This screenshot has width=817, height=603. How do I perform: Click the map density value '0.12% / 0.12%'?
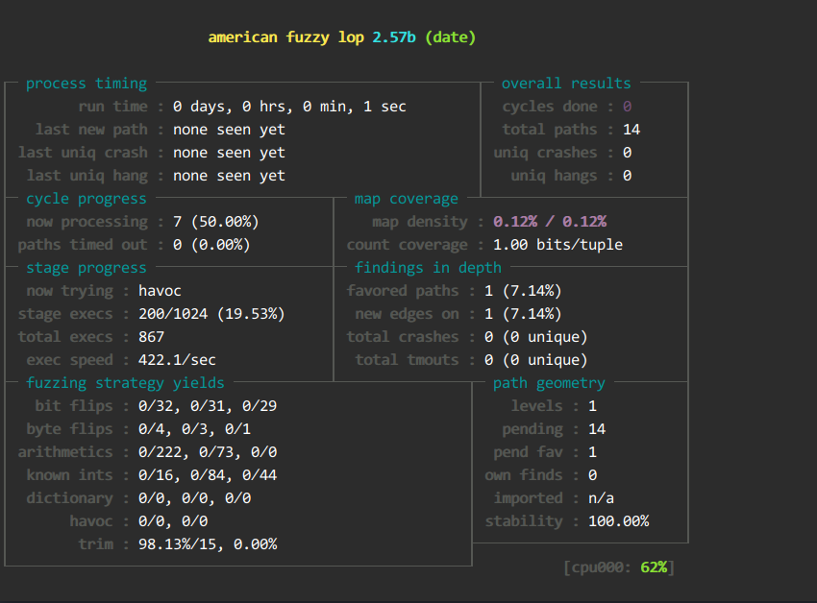click(550, 221)
